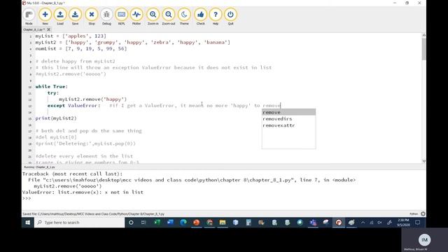This screenshot has width=448, height=252.
Task: Choose 'removexattr' from autocomplete list
Action: point(288,125)
